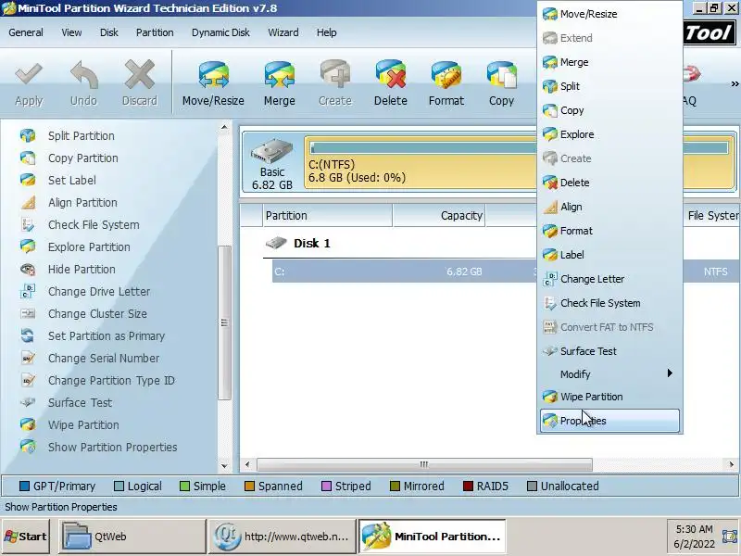Choose Check File System in context menu
Image resolution: width=741 pixels, height=556 pixels.
tap(609, 303)
